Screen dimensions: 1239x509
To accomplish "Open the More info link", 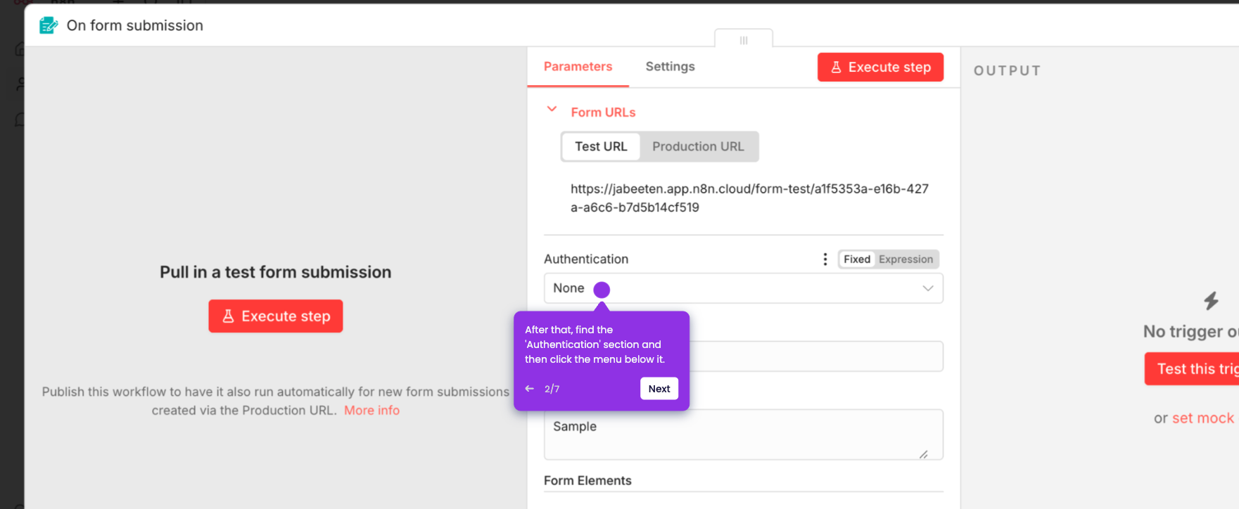I will (371, 411).
